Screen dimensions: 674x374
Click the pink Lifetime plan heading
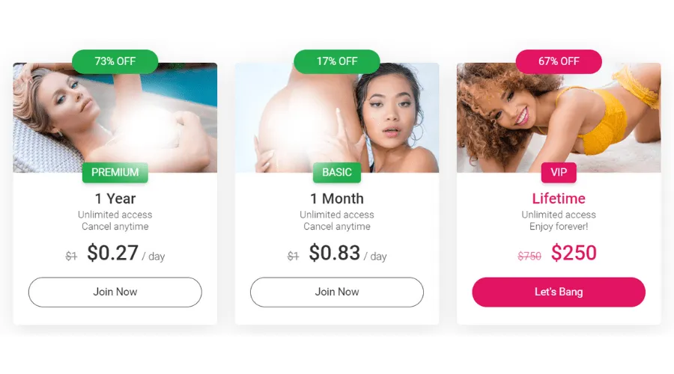pyautogui.click(x=559, y=199)
